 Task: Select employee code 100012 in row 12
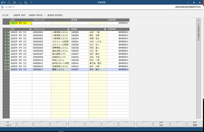(80, 67)
